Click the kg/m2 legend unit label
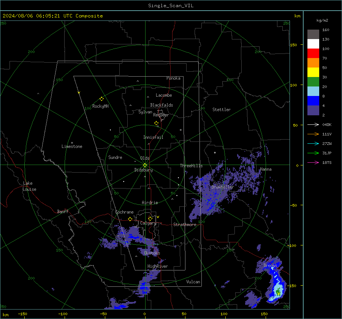This screenshot has height=319, width=342. 322,20
